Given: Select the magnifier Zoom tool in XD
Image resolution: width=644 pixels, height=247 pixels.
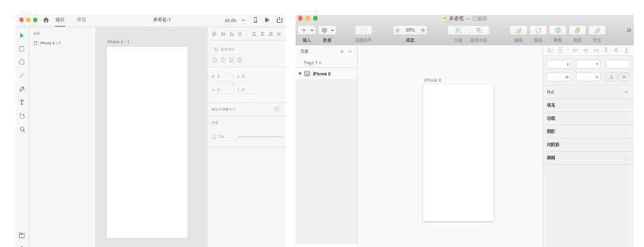Looking at the screenshot, I should click(22, 129).
